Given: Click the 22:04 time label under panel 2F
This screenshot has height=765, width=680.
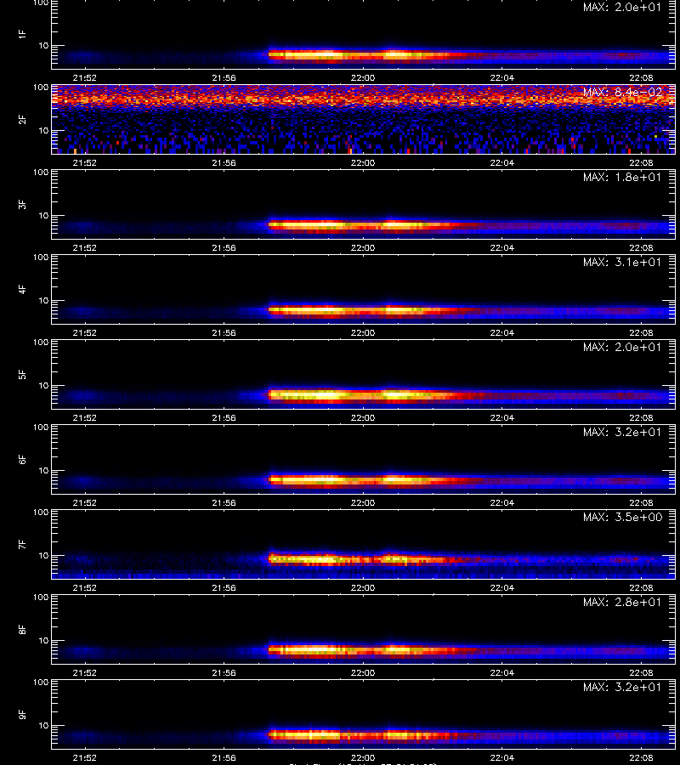Looking at the screenshot, I should point(502,163).
